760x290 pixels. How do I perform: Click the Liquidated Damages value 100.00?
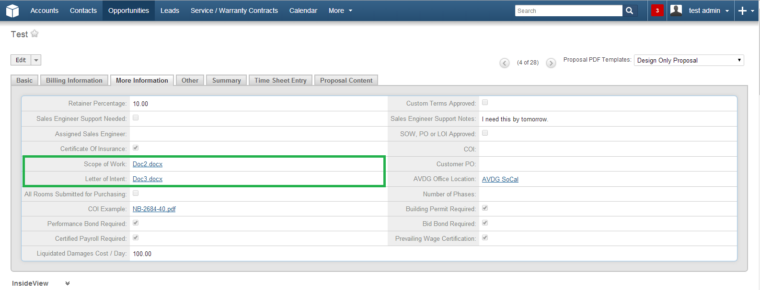pos(142,254)
